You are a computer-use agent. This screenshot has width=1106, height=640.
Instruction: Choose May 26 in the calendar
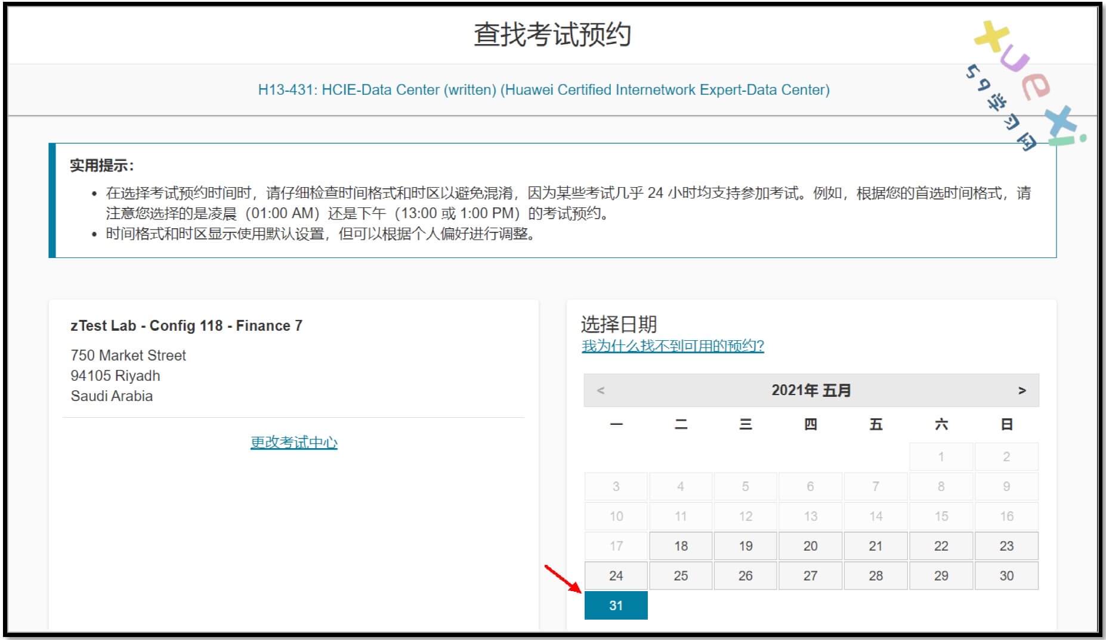pos(746,576)
